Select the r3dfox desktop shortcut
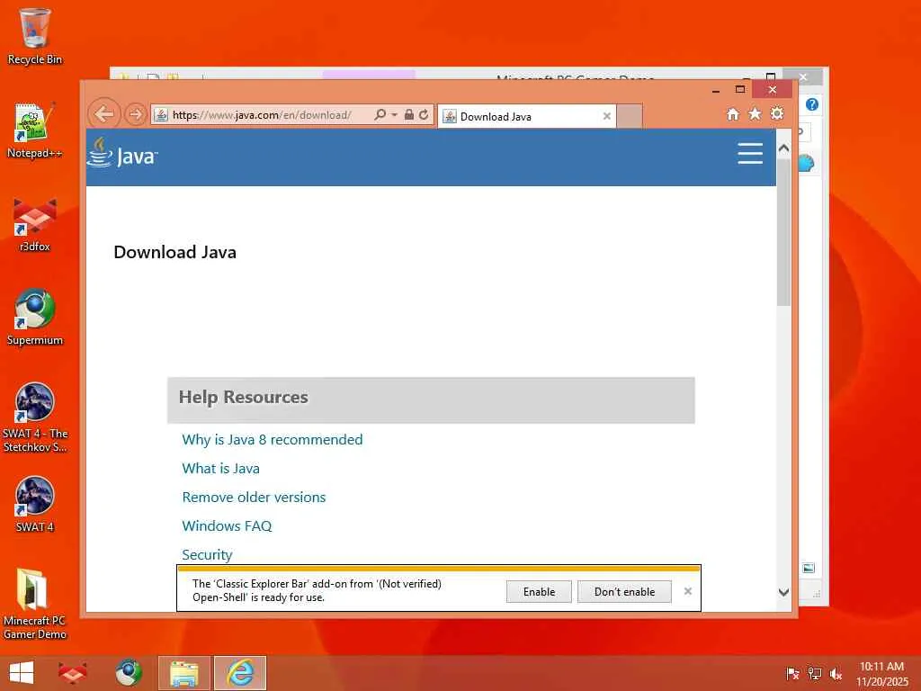 pos(35,224)
